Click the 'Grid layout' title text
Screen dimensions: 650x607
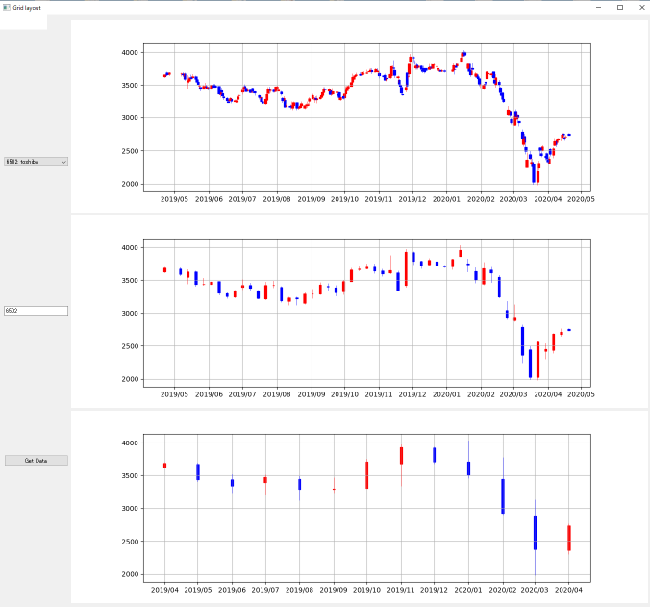pos(27,8)
